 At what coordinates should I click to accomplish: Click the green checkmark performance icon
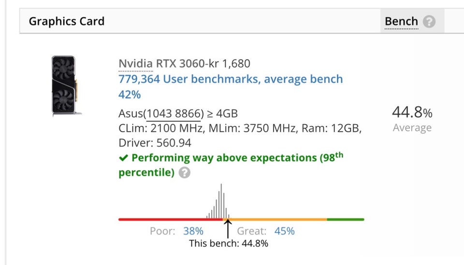124,158
